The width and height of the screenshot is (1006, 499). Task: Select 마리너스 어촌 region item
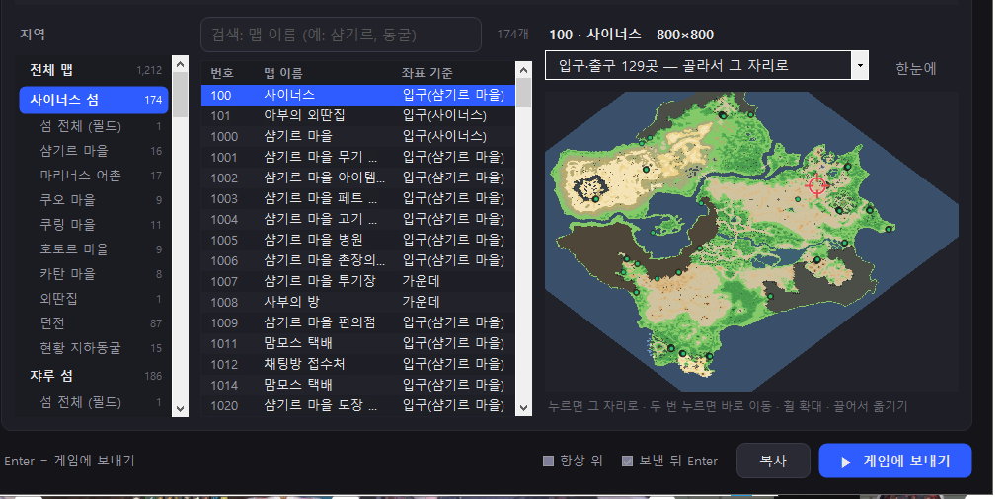95,176
